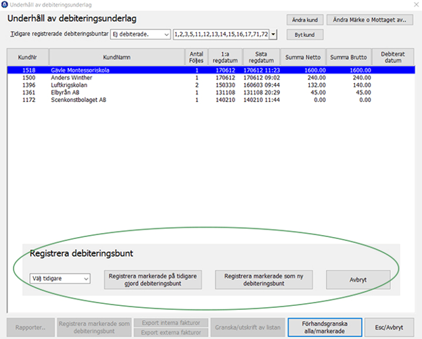
Task: Close the Underhåll av debiteringsunderlag window
Action: pyautogui.click(x=416, y=4)
